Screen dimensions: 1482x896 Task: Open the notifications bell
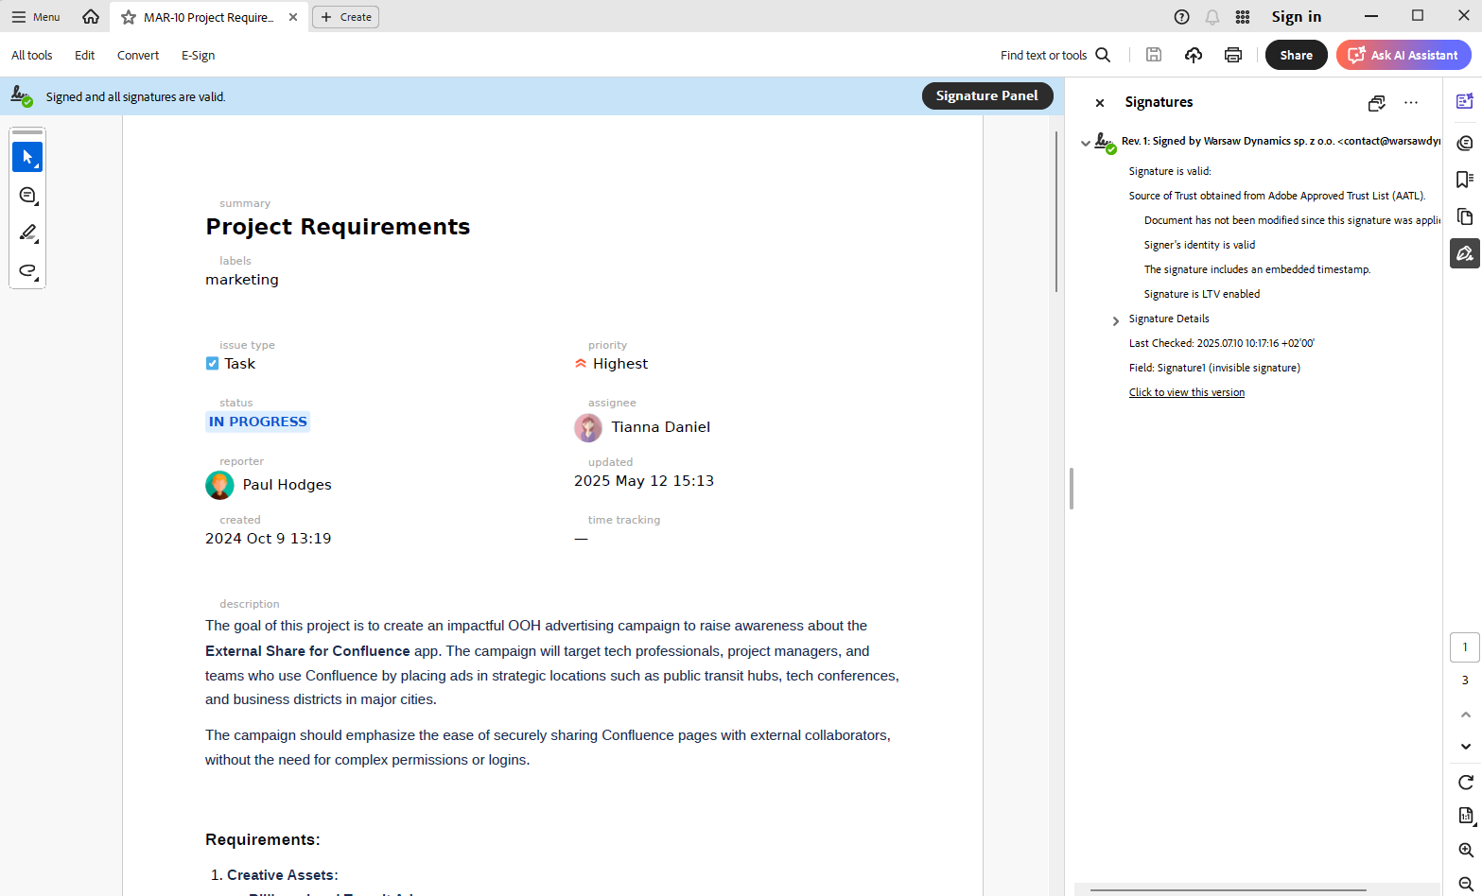coord(1212,17)
